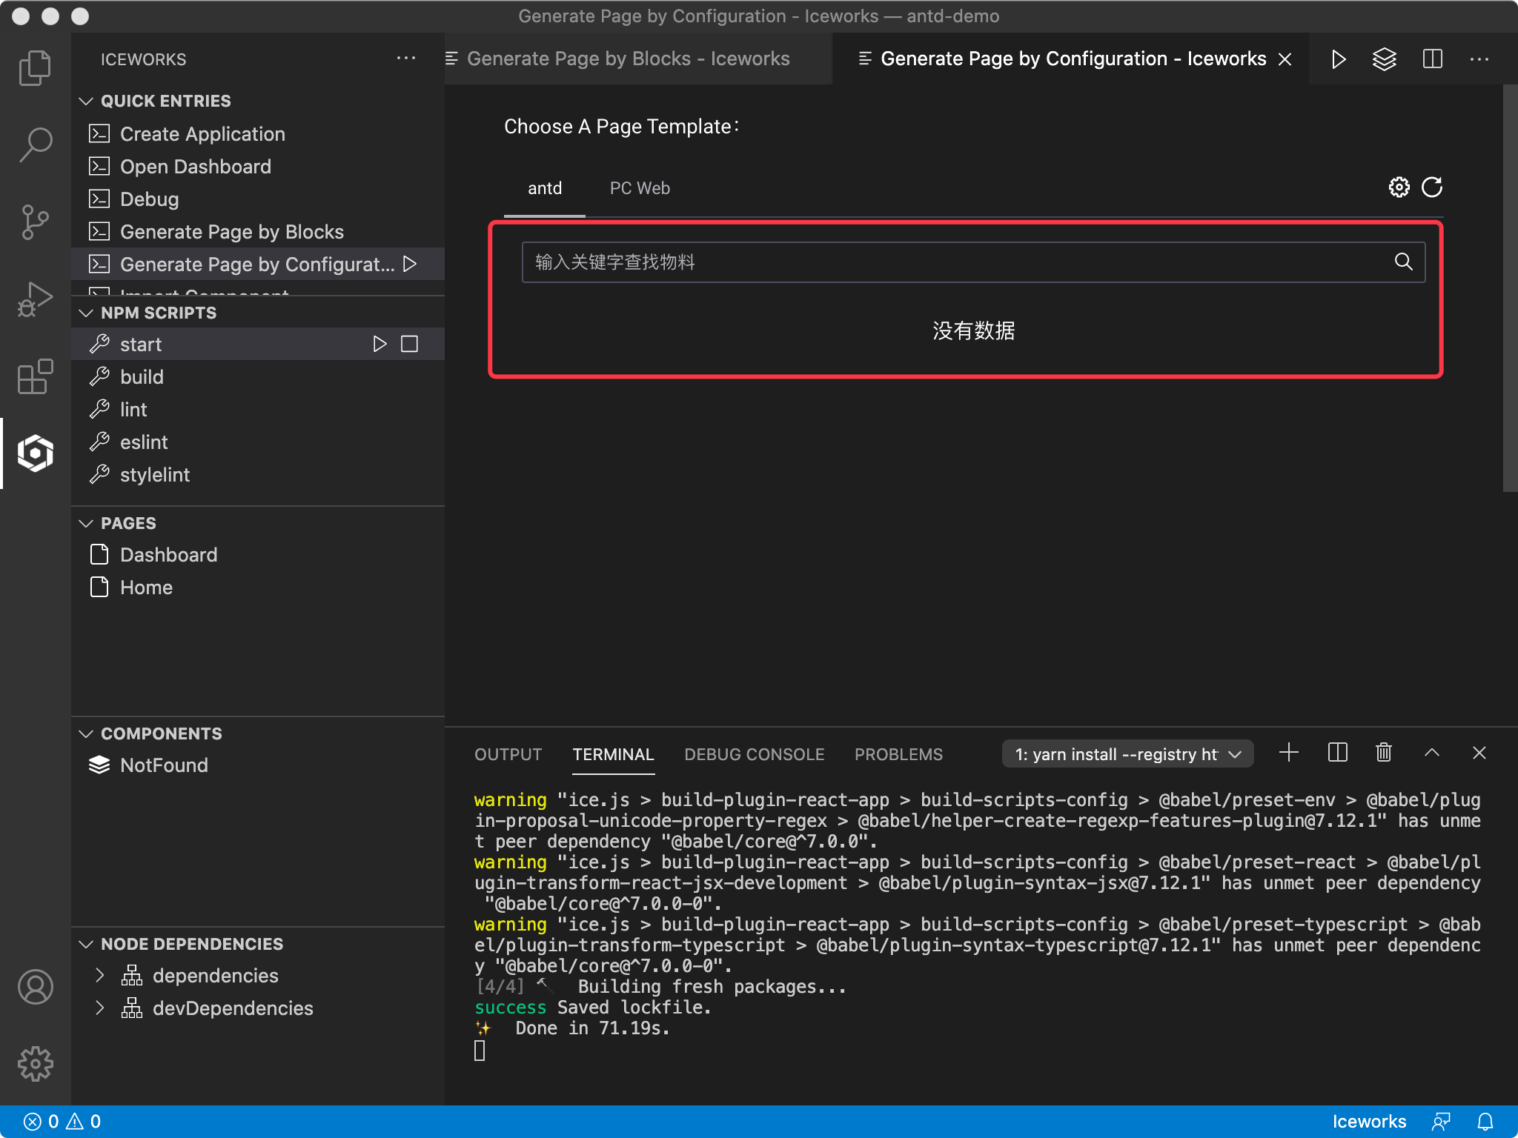Run the start npm script
This screenshot has height=1138, width=1518.
380,343
